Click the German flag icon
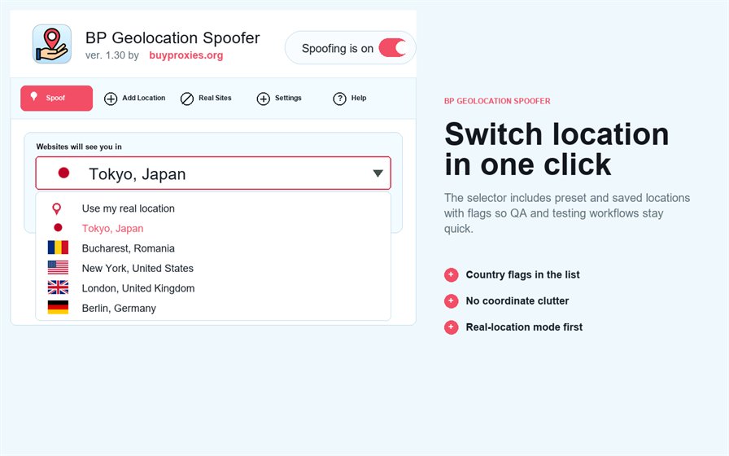The image size is (729, 456). click(58, 307)
